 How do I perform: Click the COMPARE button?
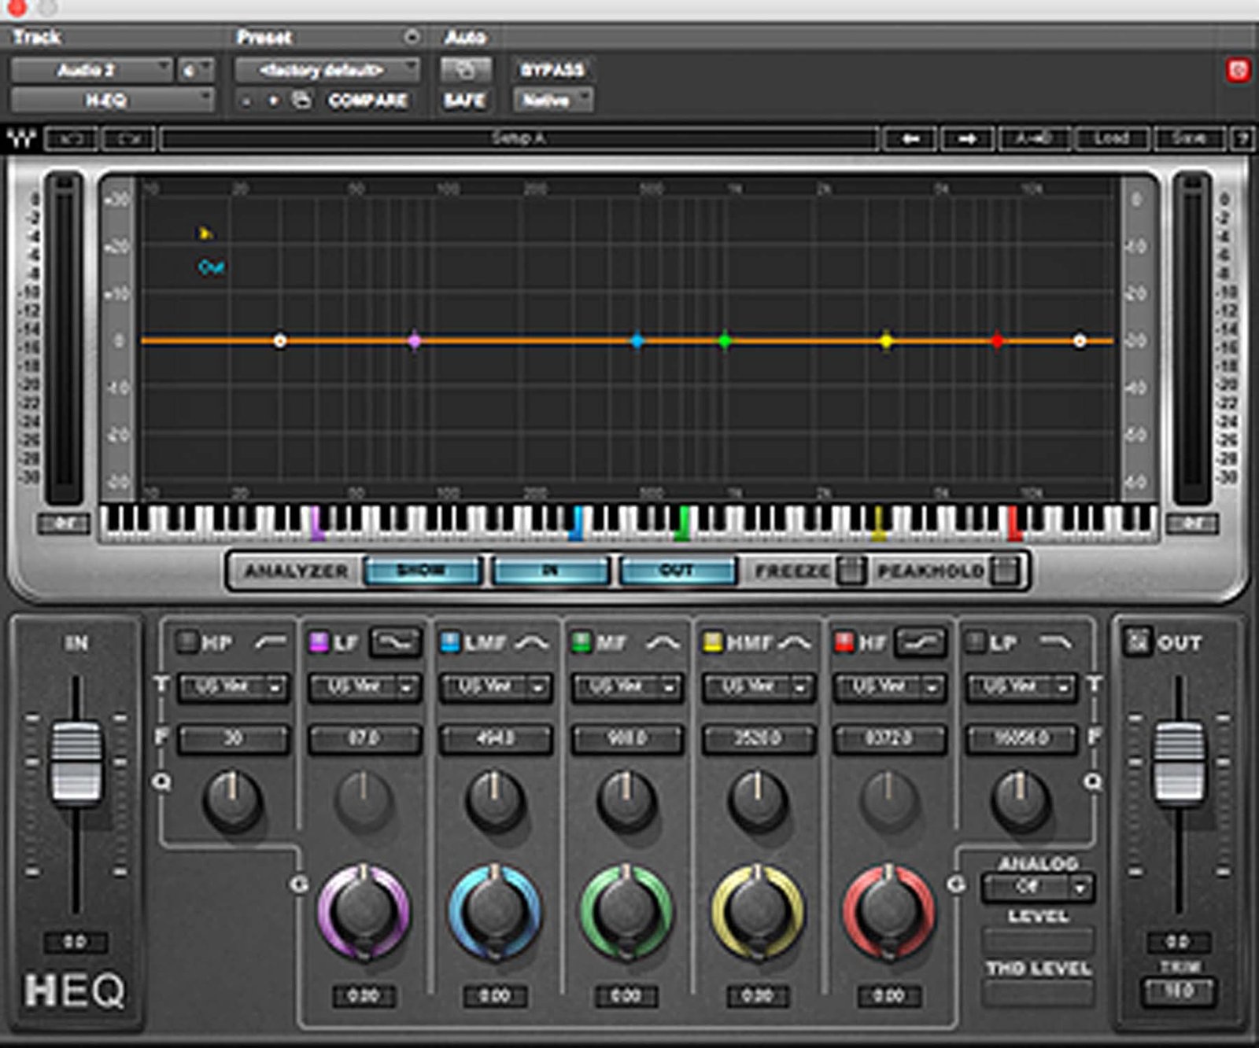tap(367, 101)
